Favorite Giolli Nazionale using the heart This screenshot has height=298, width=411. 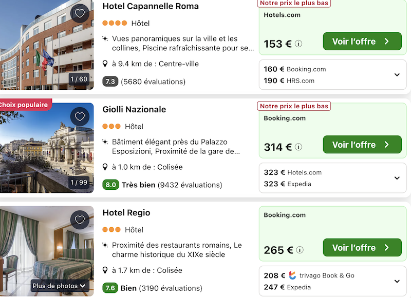[80, 116]
